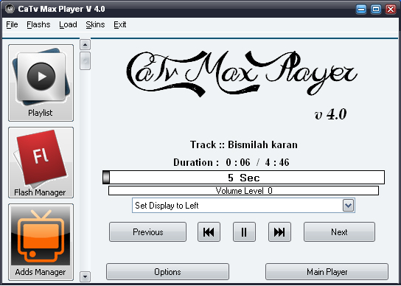Minimize the CaTv Max Player window

click(361, 9)
